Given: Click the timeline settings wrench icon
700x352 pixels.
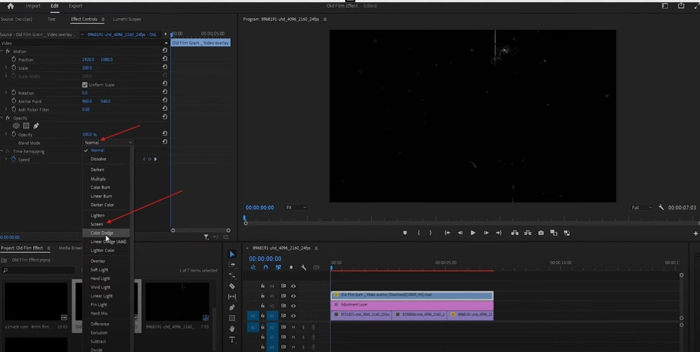Looking at the screenshot, I should (x=304, y=267).
